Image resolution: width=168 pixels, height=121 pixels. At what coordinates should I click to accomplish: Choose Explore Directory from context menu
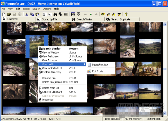pyautogui.click(x=62, y=72)
